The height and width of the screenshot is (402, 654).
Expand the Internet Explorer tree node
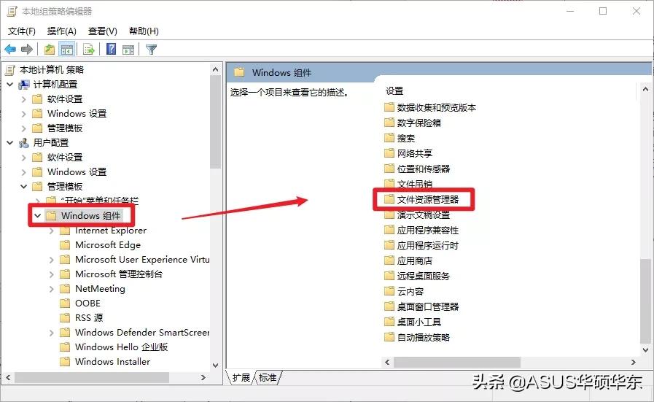pyautogui.click(x=52, y=231)
